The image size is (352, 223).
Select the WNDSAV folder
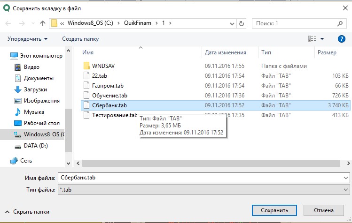103,66
